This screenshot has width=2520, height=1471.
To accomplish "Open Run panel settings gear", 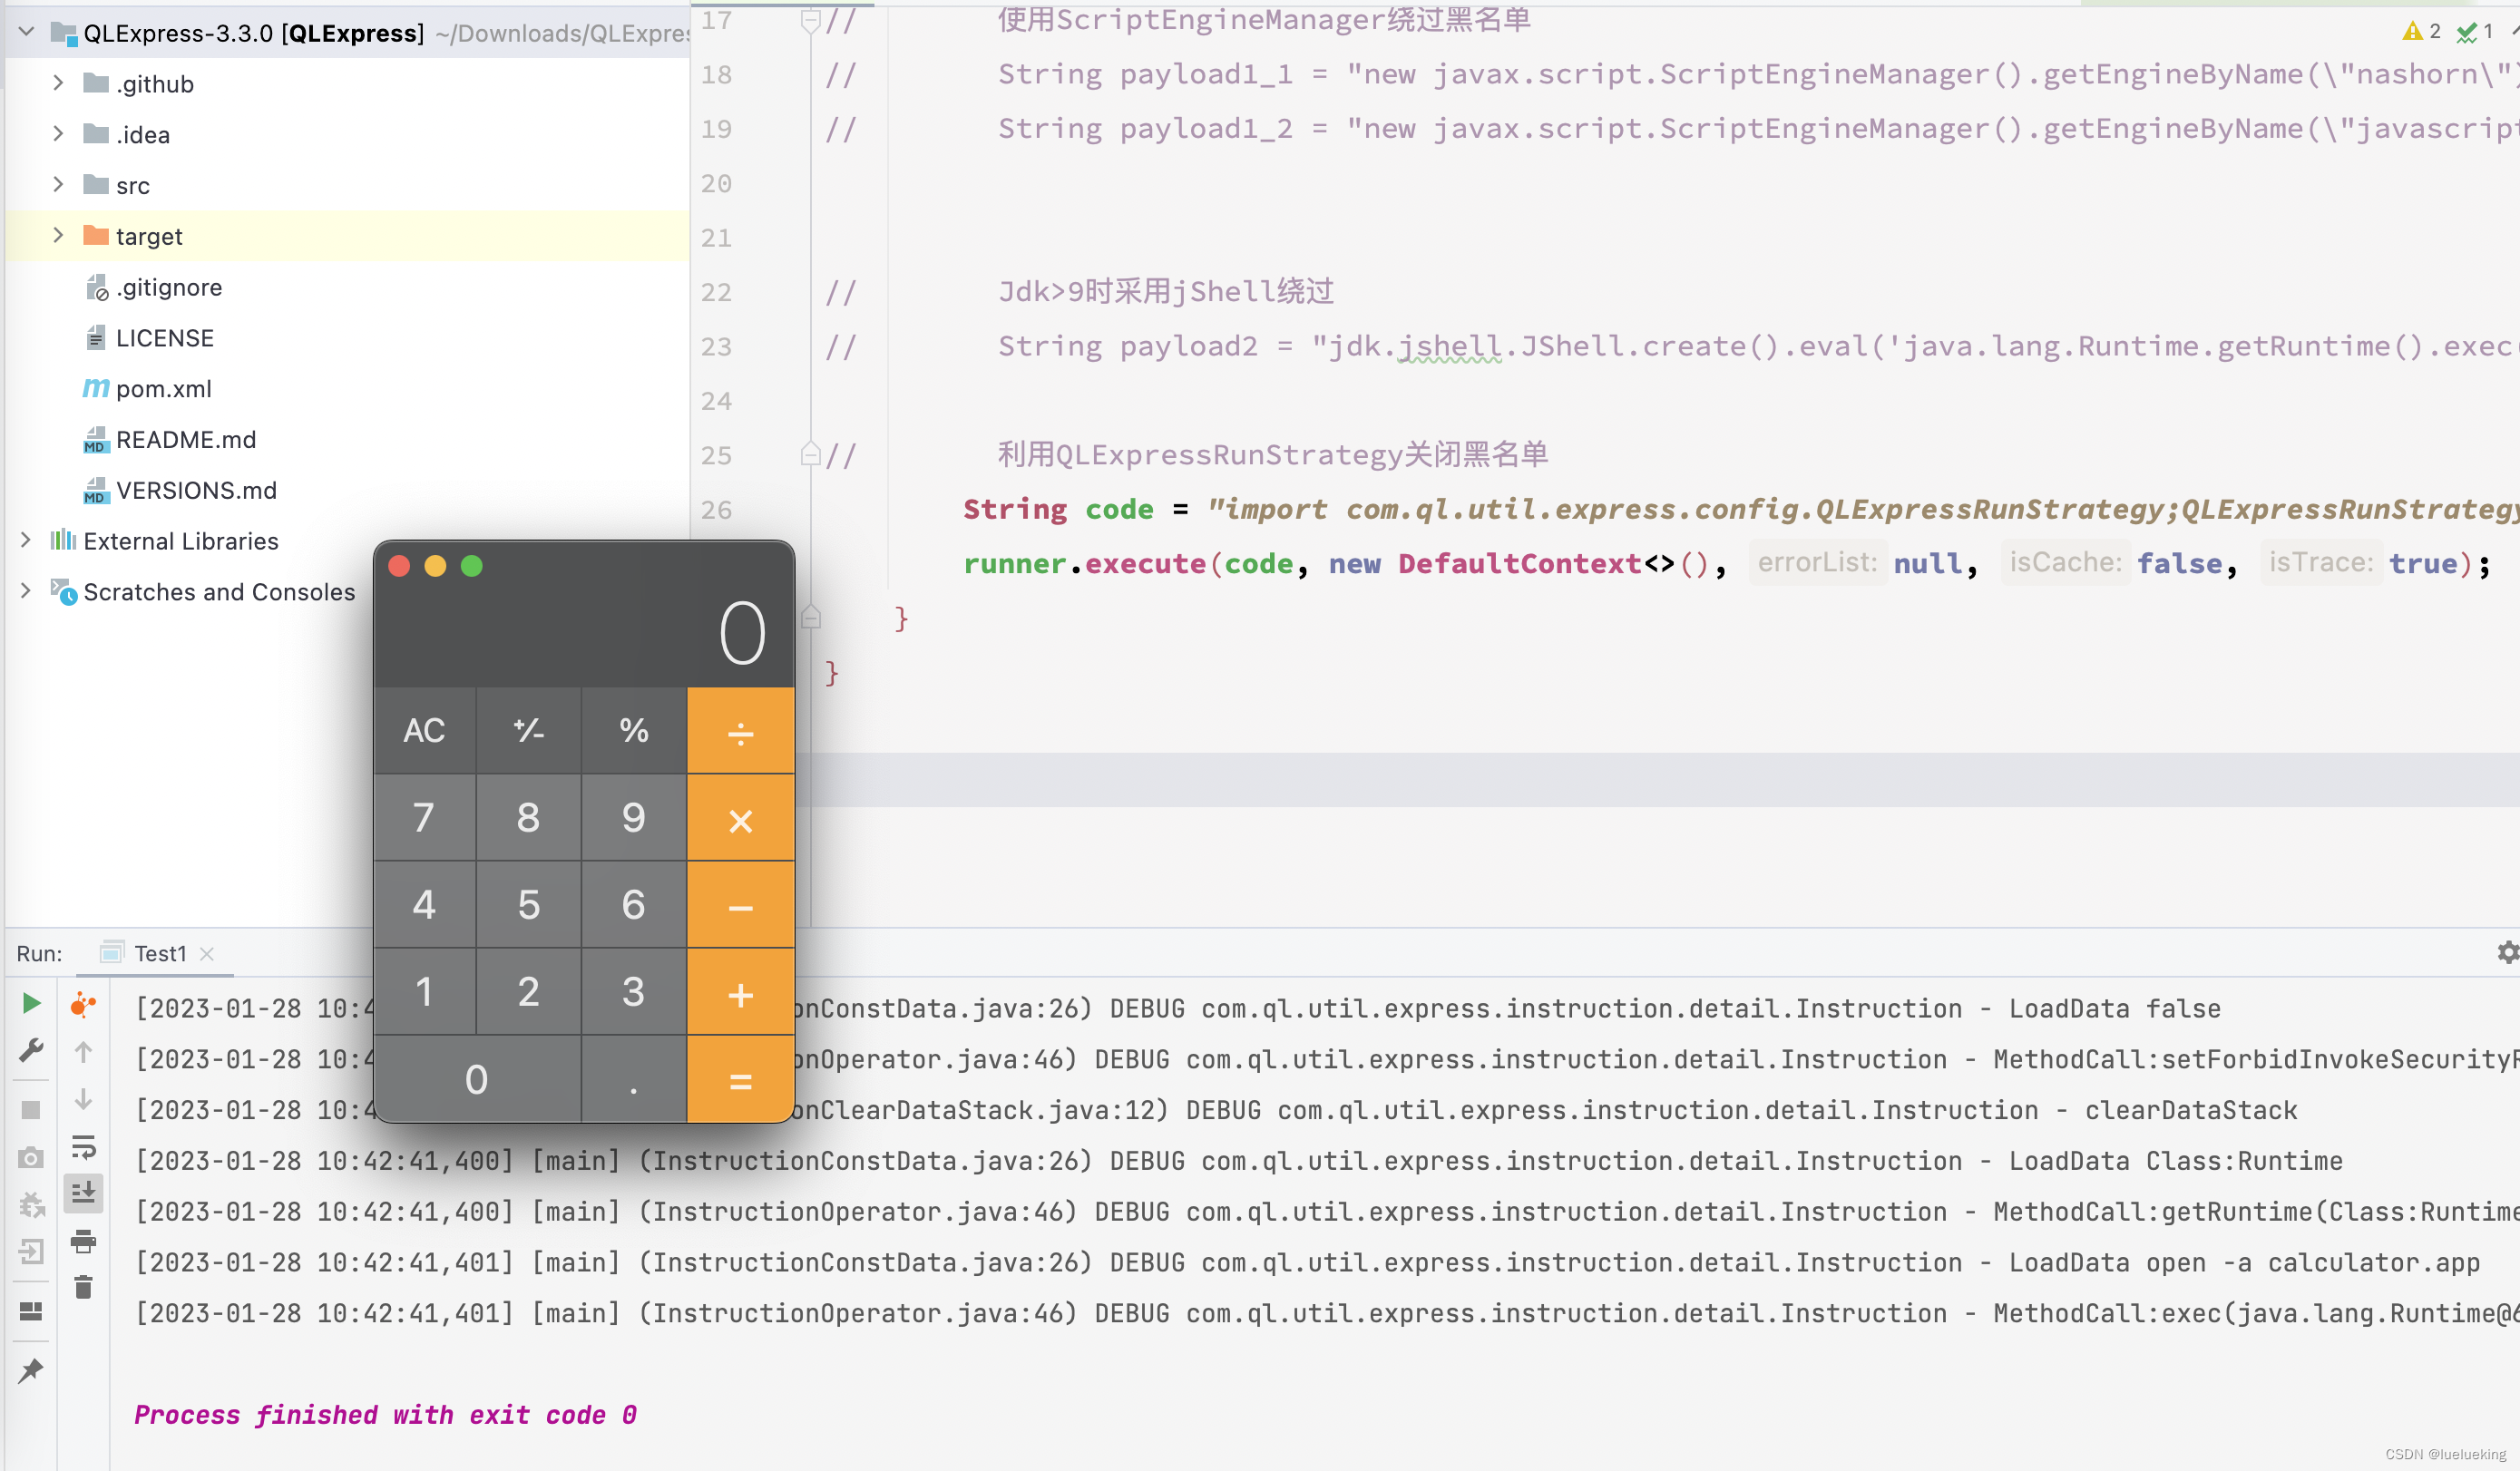I will tap(2507, 952).
